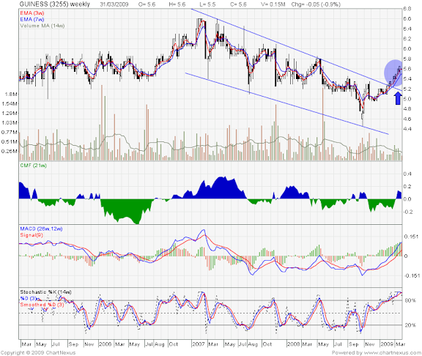Click the 'Chg= -0.05 (-0.9%)' change value

coord(316,4)
